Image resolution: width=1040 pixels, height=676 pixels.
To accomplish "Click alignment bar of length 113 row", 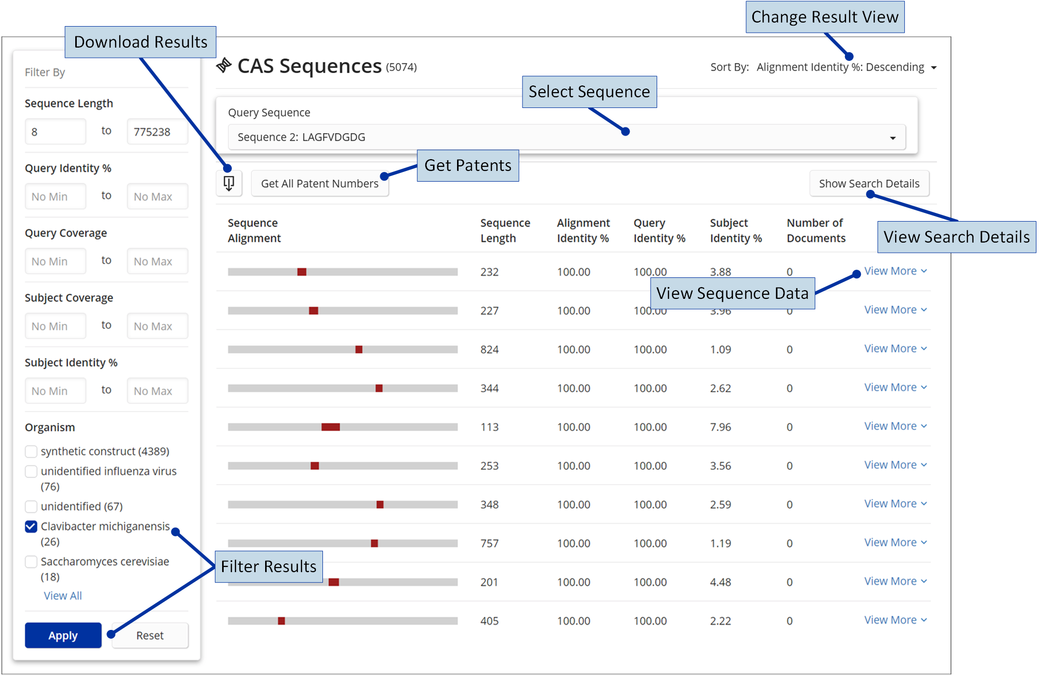I will pyautogui.click(x=343, y=427).
